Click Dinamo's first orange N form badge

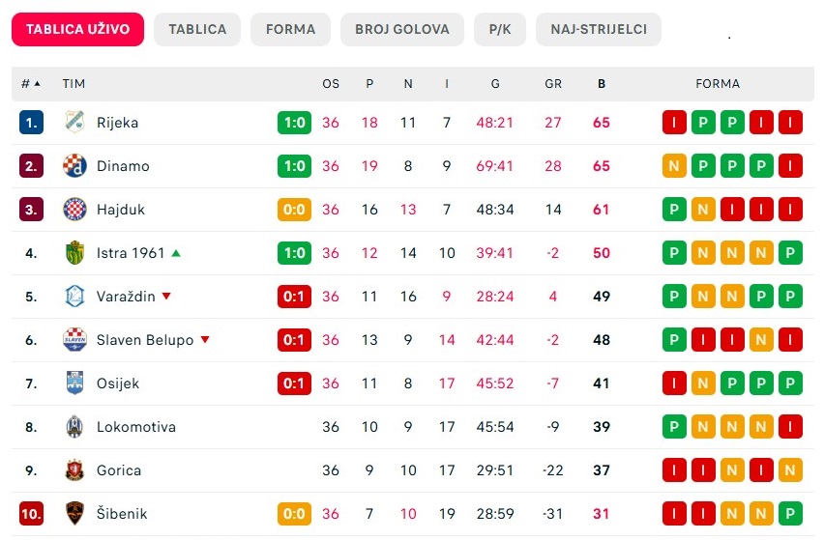click(674, 166)
